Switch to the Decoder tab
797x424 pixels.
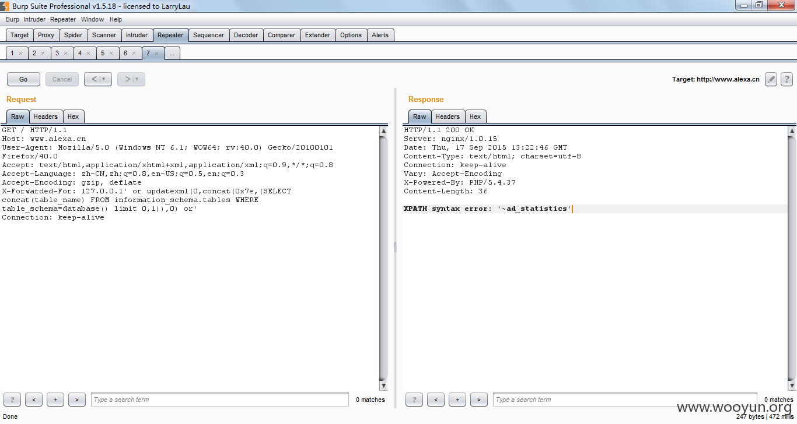click(246, 35)
